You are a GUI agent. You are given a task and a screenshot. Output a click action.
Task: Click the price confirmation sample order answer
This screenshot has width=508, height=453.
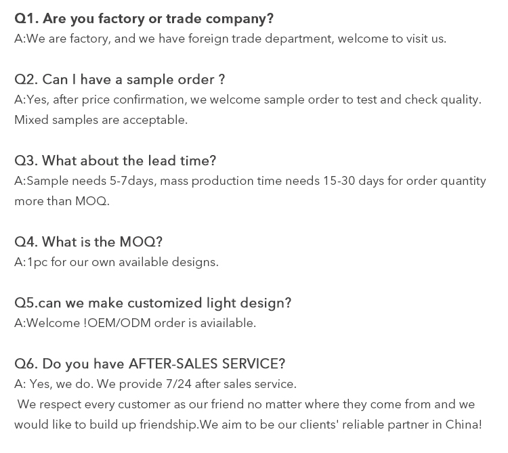248,100
